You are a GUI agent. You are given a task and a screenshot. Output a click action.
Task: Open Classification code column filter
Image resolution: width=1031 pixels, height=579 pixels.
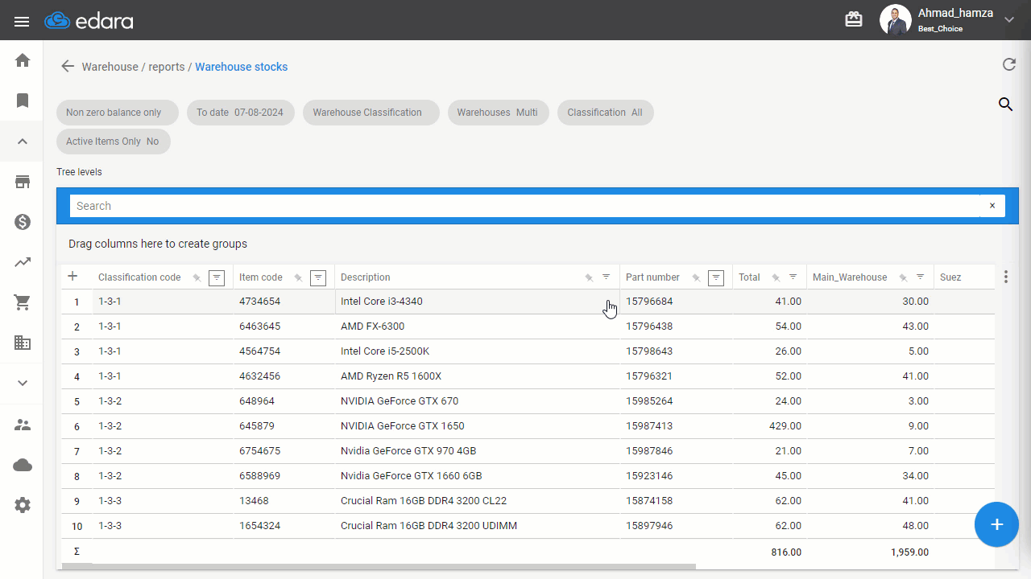click(x=216, y=277)
